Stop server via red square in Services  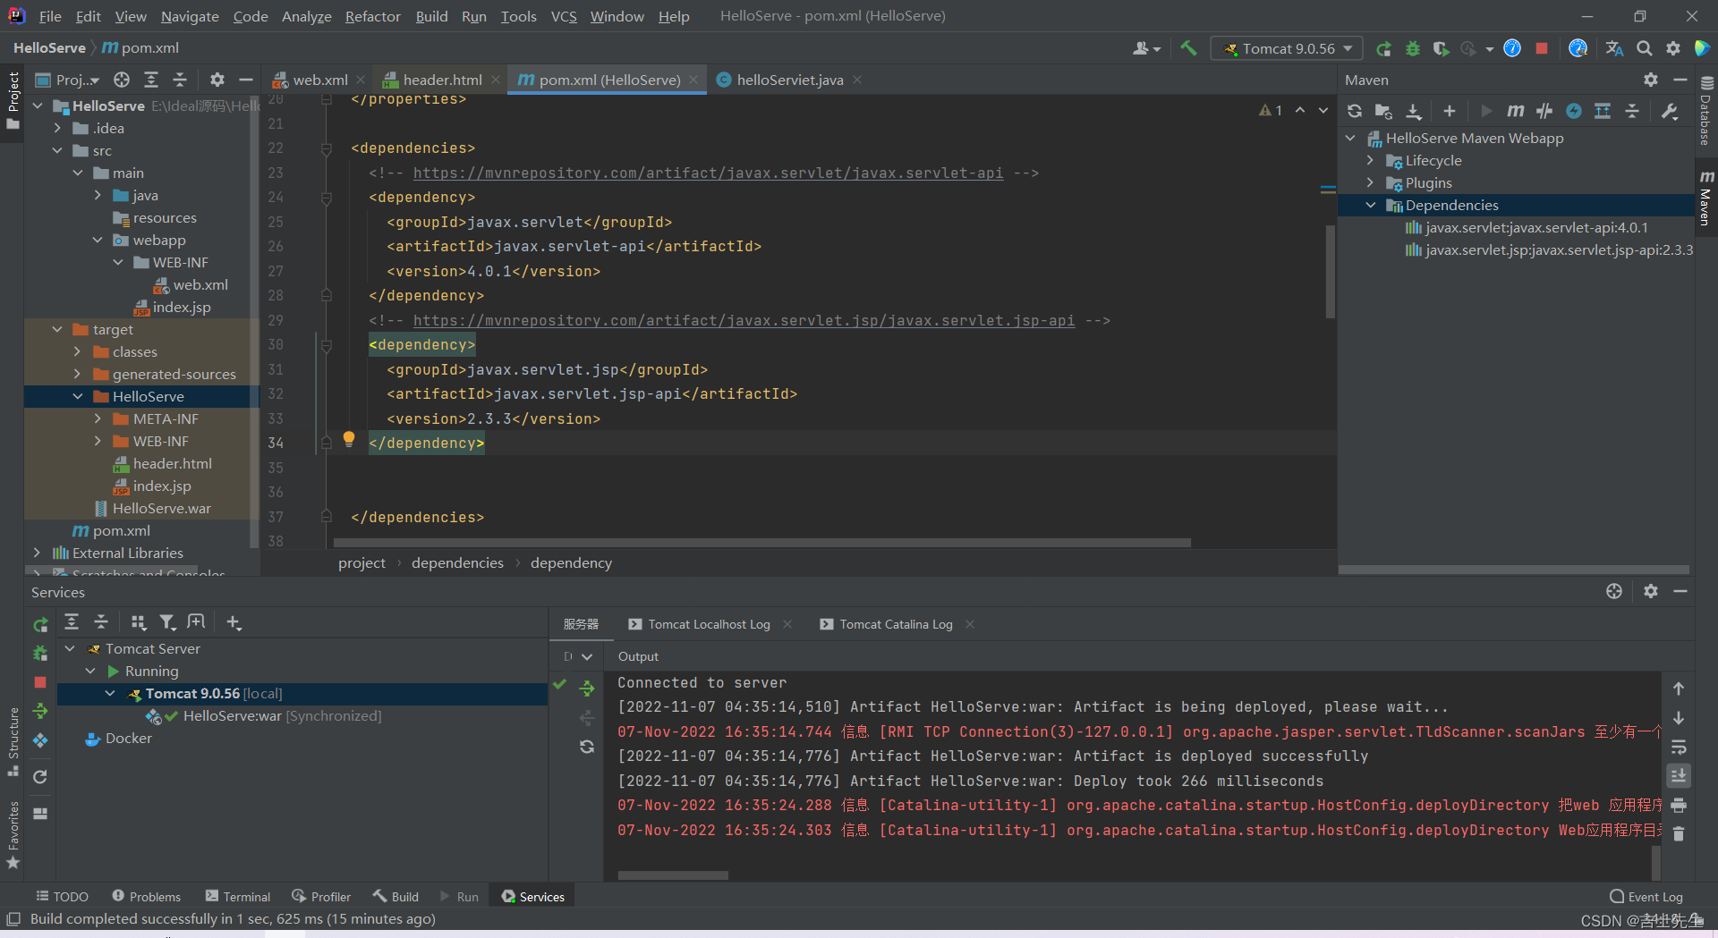tap(40, 682)
